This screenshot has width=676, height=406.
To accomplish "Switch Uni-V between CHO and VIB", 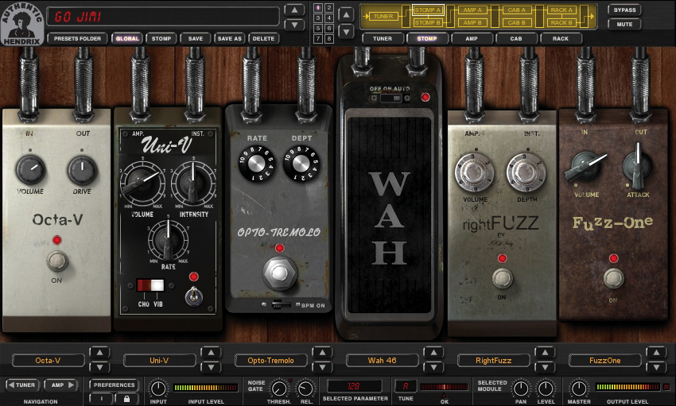I will tap(150, 285).
